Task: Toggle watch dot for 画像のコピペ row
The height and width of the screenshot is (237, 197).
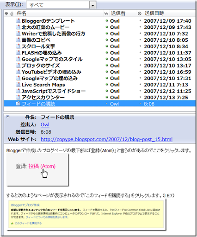Action: click(x=107, y=40)
